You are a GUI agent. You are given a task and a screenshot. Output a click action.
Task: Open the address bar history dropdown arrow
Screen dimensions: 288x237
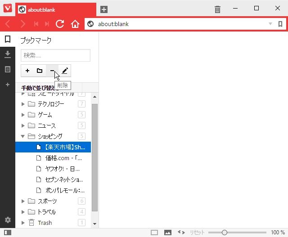tap(270, 24)
